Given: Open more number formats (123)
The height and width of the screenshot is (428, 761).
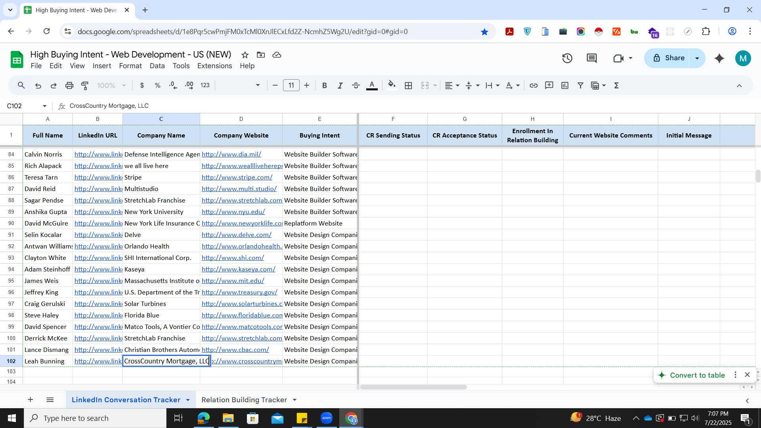Looking at the screenshot, I should 205,85.
